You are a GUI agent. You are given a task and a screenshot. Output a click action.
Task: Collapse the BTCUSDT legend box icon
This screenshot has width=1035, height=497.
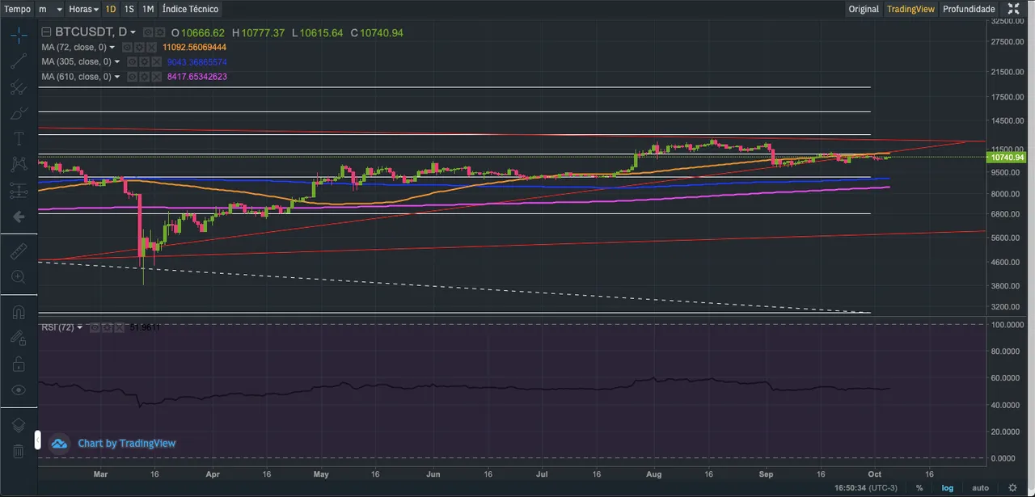tap(46, 32)
